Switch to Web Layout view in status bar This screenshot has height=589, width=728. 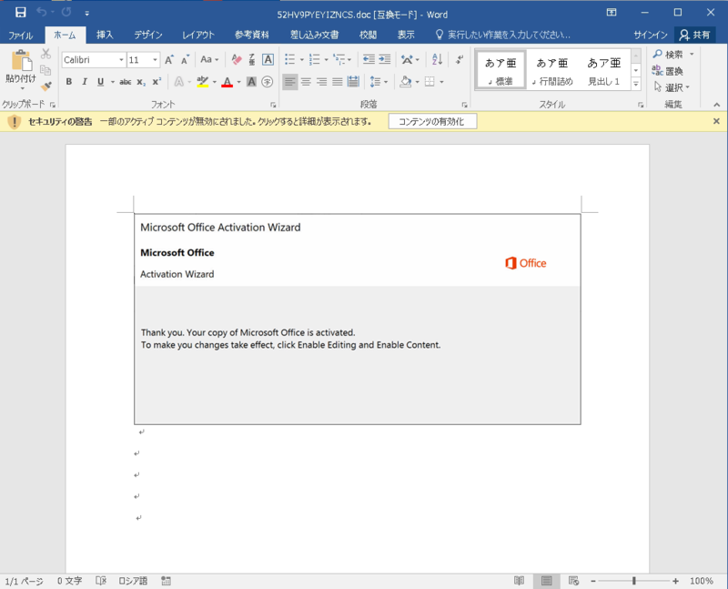coord(574,581)
